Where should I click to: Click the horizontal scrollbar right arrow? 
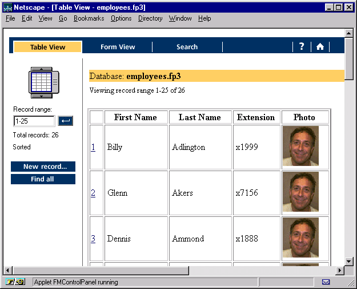click(340, 271)
